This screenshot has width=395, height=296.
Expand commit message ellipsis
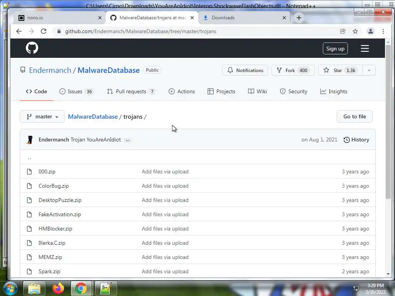point(128,140)
